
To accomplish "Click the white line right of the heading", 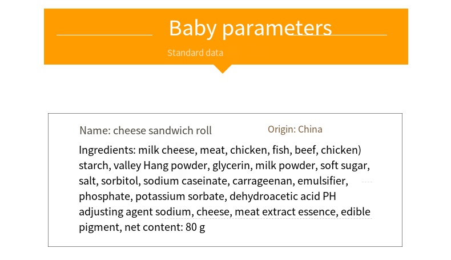I will click(x=360, y=35).
